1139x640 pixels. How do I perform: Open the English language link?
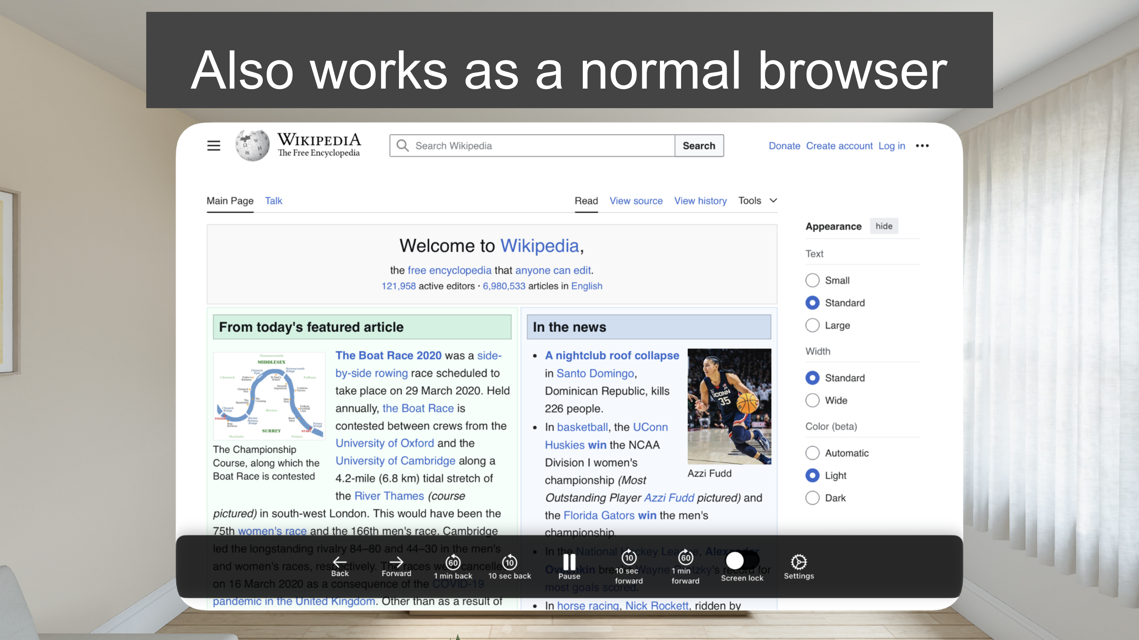click(586, 286)
